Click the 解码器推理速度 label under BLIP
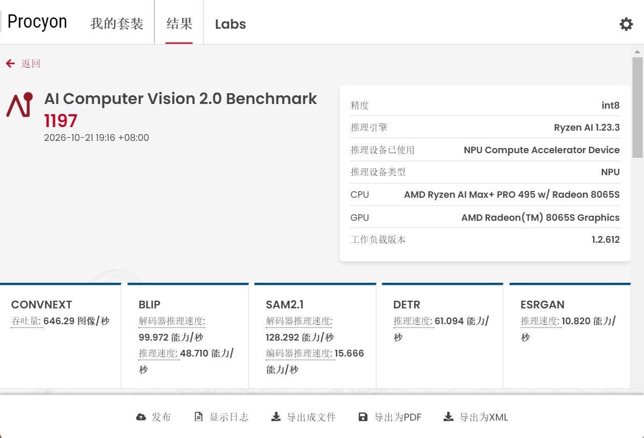This screenshot has height=438, width=644. tap(172, 321)
